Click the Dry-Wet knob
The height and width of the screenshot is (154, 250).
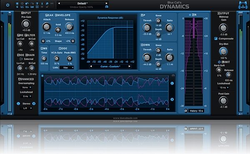tap(223, 52)
